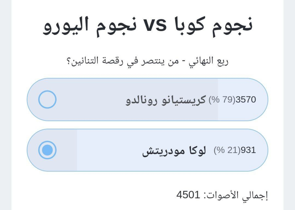Viewport: 295px width, 210px height.
Task: Click the question mark ending the subtitle
Action: [69, 61]
